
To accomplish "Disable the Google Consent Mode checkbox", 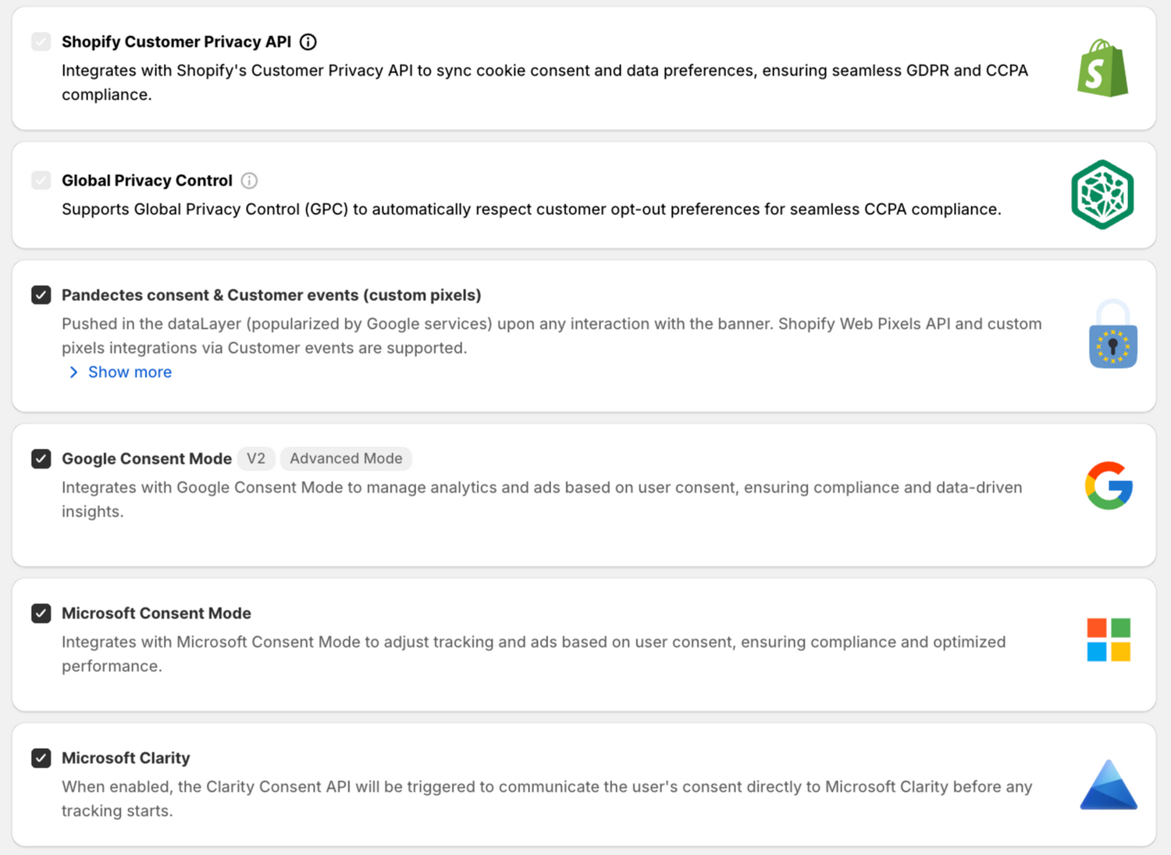I will (41, 458).
